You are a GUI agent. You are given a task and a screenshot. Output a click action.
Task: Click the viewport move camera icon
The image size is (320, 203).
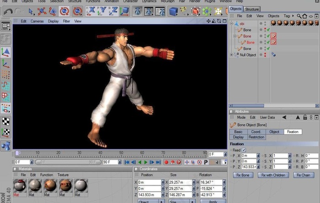pyautogui.click(x=208, y=21)
